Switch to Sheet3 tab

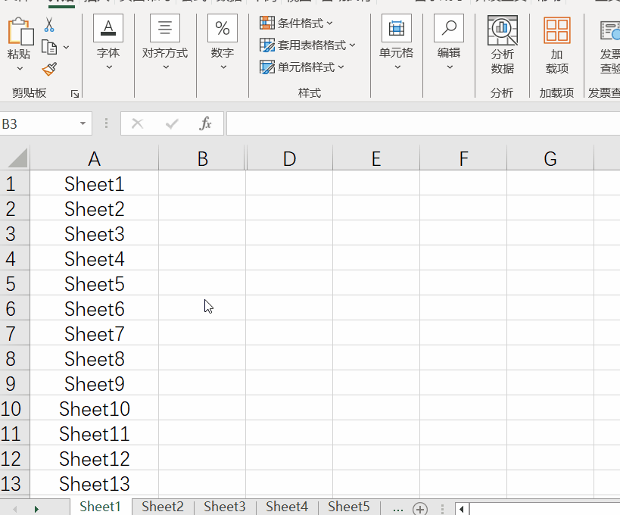[x=225, y=507]
